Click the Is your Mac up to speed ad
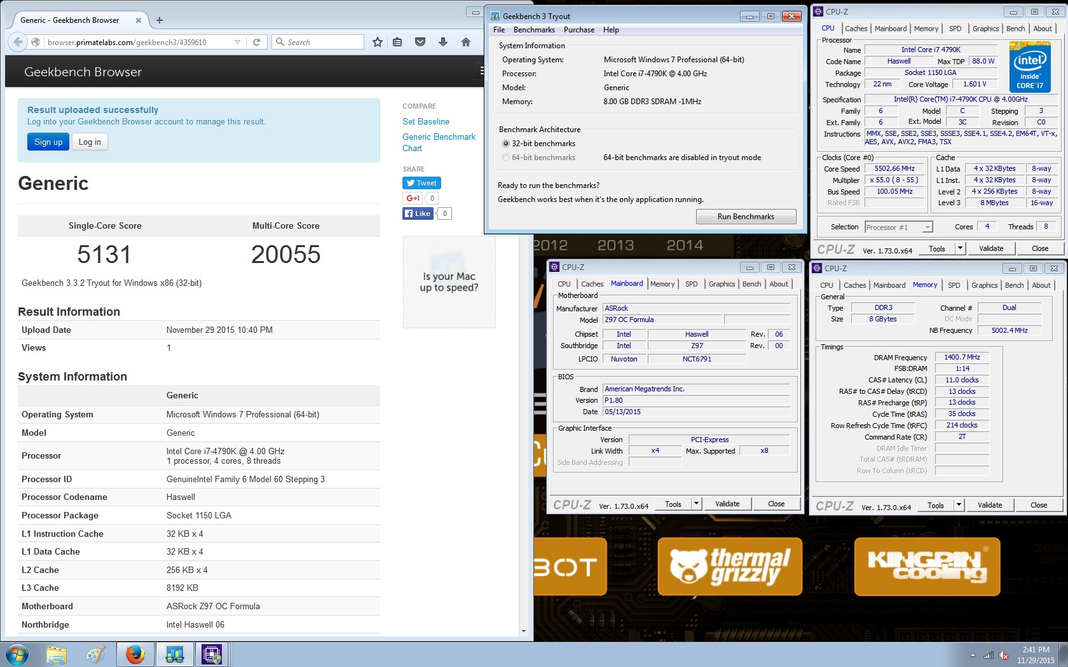The height and width of the screenshot is (667, 1068). pyautogui.click(x=449, y=282)
